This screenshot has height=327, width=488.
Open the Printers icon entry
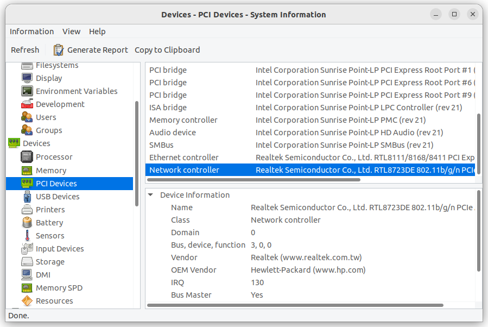click(27, 210)
